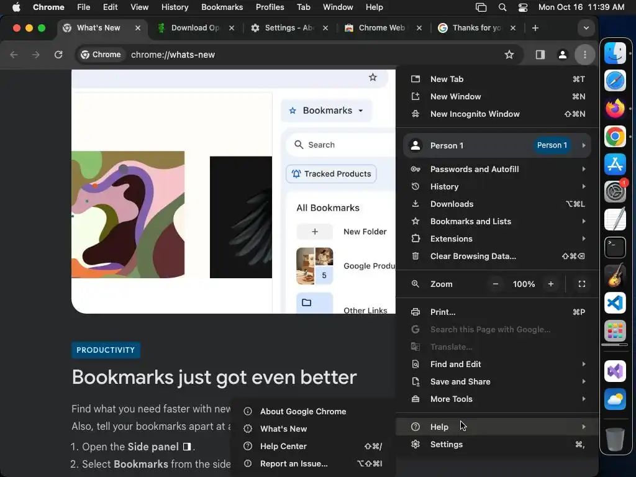The width and height of the screenshot is (636, 477).
Task: Launch Safari from the Dock
Action: [615, 81]
